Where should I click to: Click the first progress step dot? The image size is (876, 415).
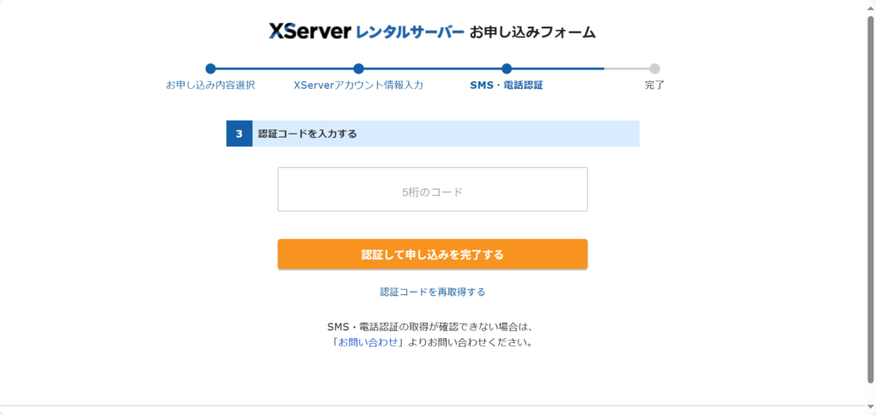(210, 68)
